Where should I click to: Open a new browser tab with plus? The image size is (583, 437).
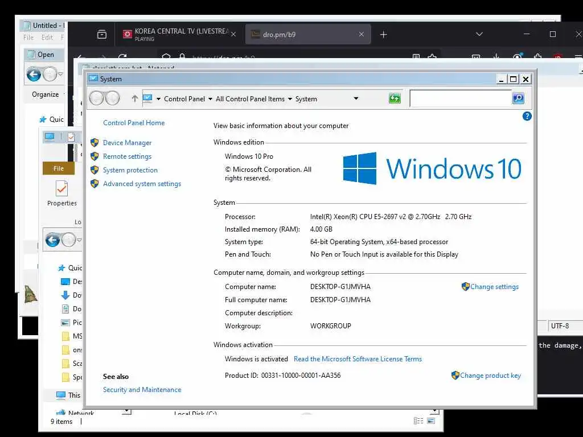coord(384,35)
